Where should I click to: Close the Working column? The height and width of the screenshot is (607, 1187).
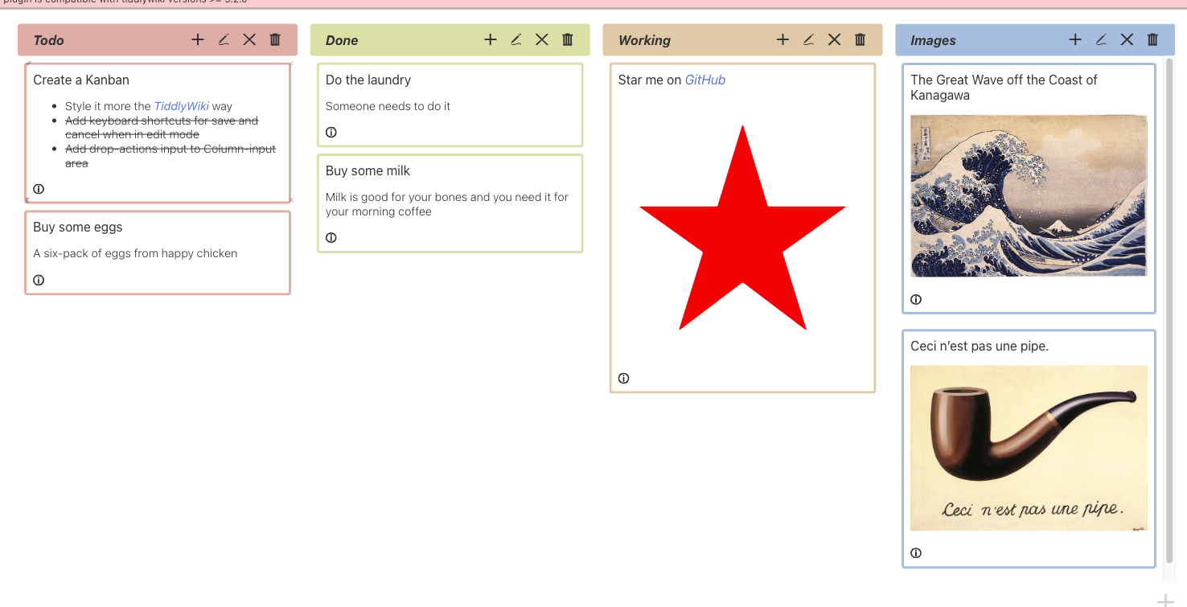pyautogui.click(x=835, y=39)
